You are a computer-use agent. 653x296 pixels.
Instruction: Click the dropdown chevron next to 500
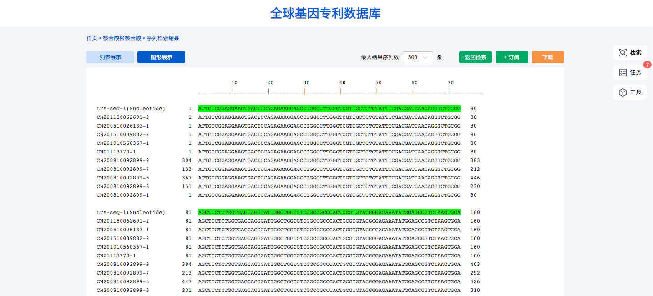tap(425, 57)
